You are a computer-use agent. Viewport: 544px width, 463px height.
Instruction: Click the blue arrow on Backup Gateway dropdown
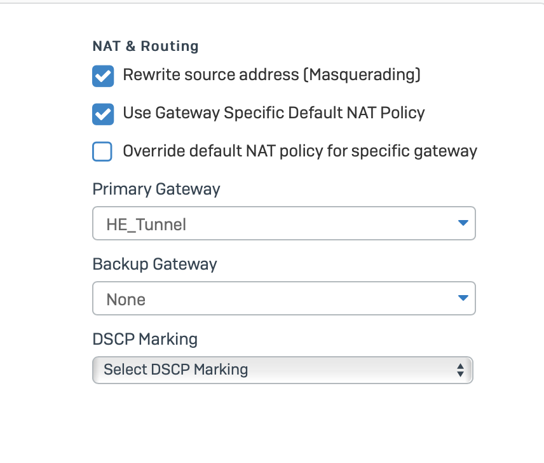click(463, 298)
